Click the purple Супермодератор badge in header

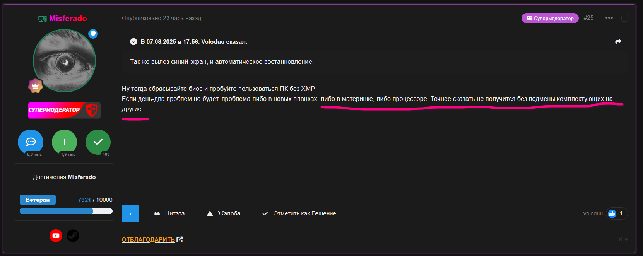(550, 18)
